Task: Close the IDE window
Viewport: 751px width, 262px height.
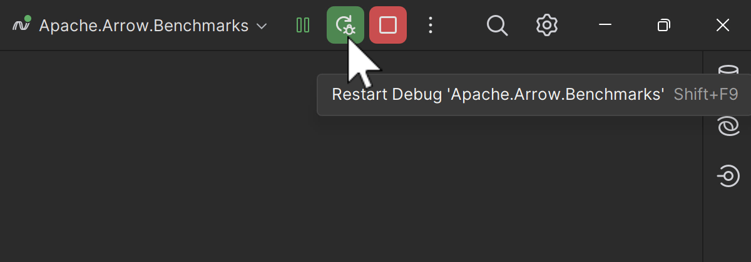Action: click(x=722, y=26)
